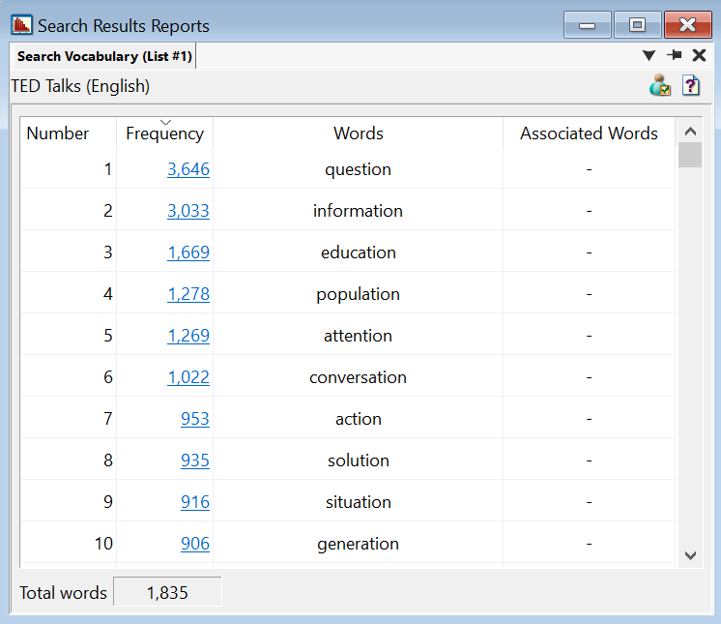Click the pin icon to auto-hide the panel
This screenshot has height=624, width=721.
675,56
